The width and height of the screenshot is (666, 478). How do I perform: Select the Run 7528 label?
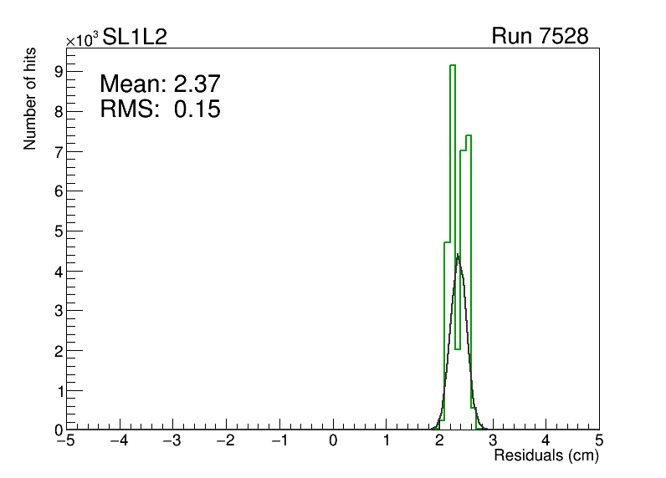[x=540, y=37]
